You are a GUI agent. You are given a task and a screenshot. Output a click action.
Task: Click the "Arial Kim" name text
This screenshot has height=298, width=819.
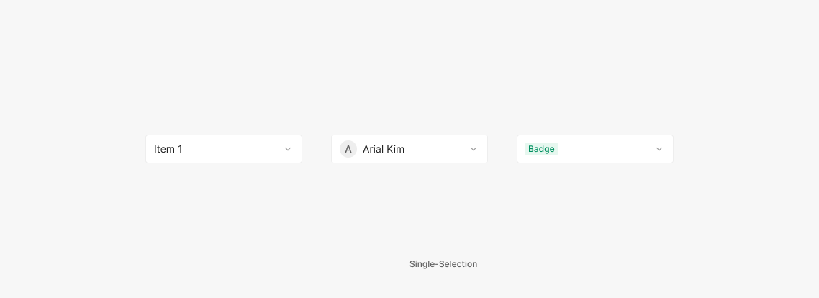click(384, 149)
